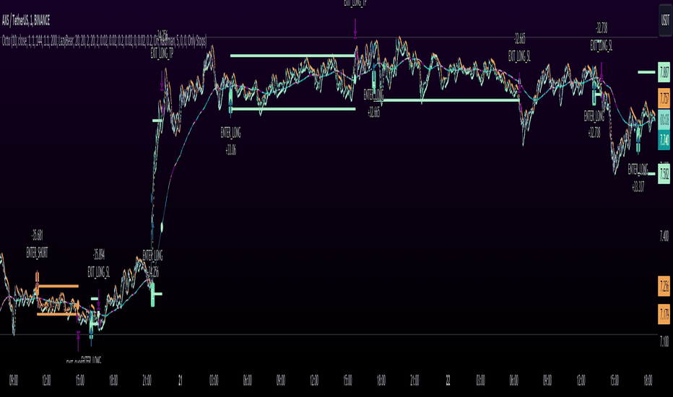Select the ENTER_SHORT -35.681 trade label
Viewport: 673px width, 397px height.
[37, 244]
